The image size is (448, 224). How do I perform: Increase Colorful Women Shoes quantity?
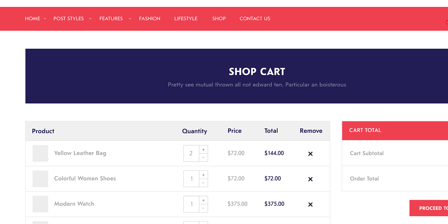(x=203, y=175)
